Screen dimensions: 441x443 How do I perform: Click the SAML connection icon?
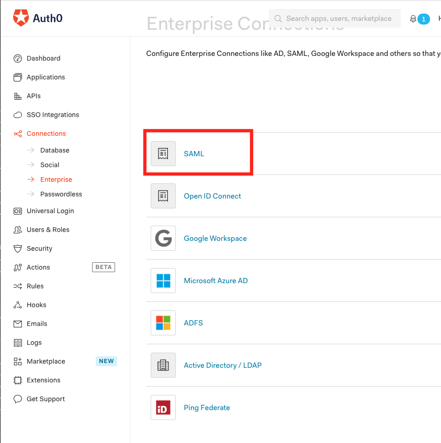163,154
